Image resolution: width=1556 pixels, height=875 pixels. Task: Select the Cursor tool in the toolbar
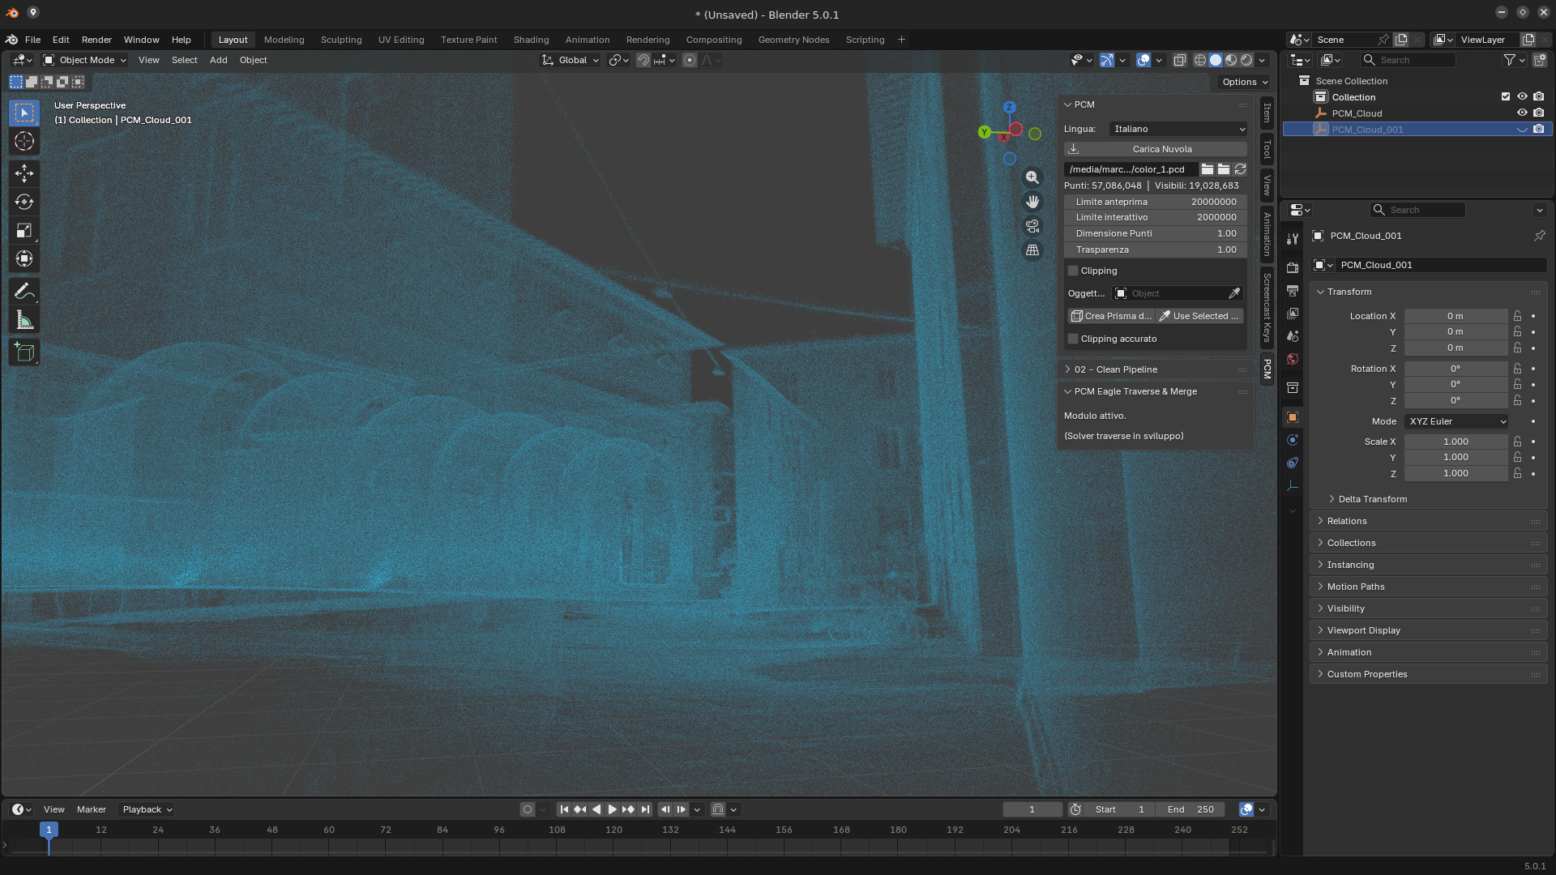tap(24, 142)
